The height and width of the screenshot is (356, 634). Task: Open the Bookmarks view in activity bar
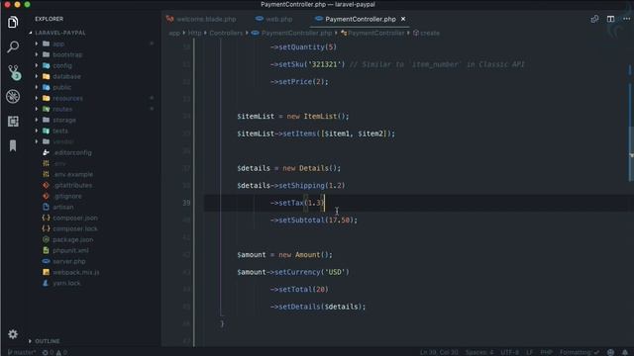pos(13,145)
